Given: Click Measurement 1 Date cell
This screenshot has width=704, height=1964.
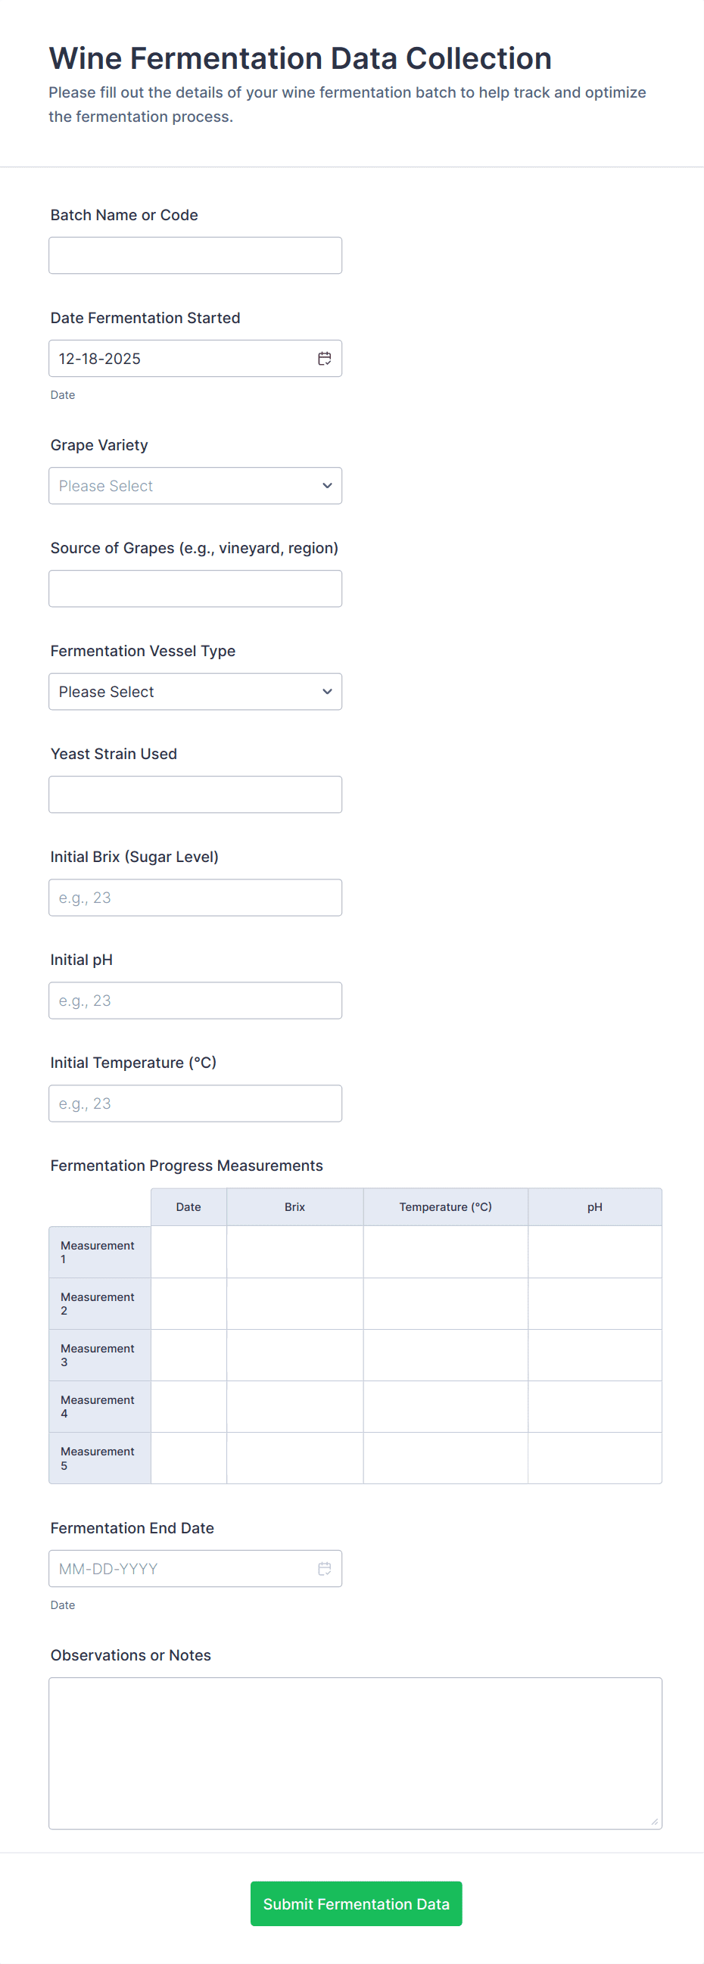Looking at the screenshot, I should 188,1252.
